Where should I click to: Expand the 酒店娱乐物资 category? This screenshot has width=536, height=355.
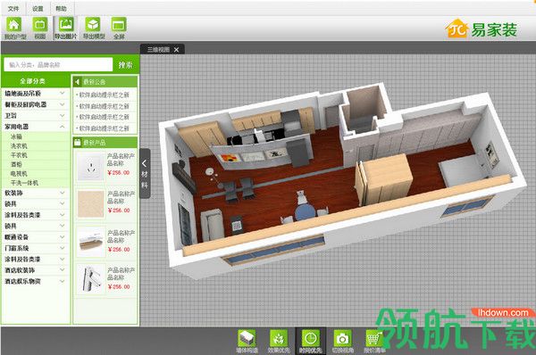[x=36, y=281]
